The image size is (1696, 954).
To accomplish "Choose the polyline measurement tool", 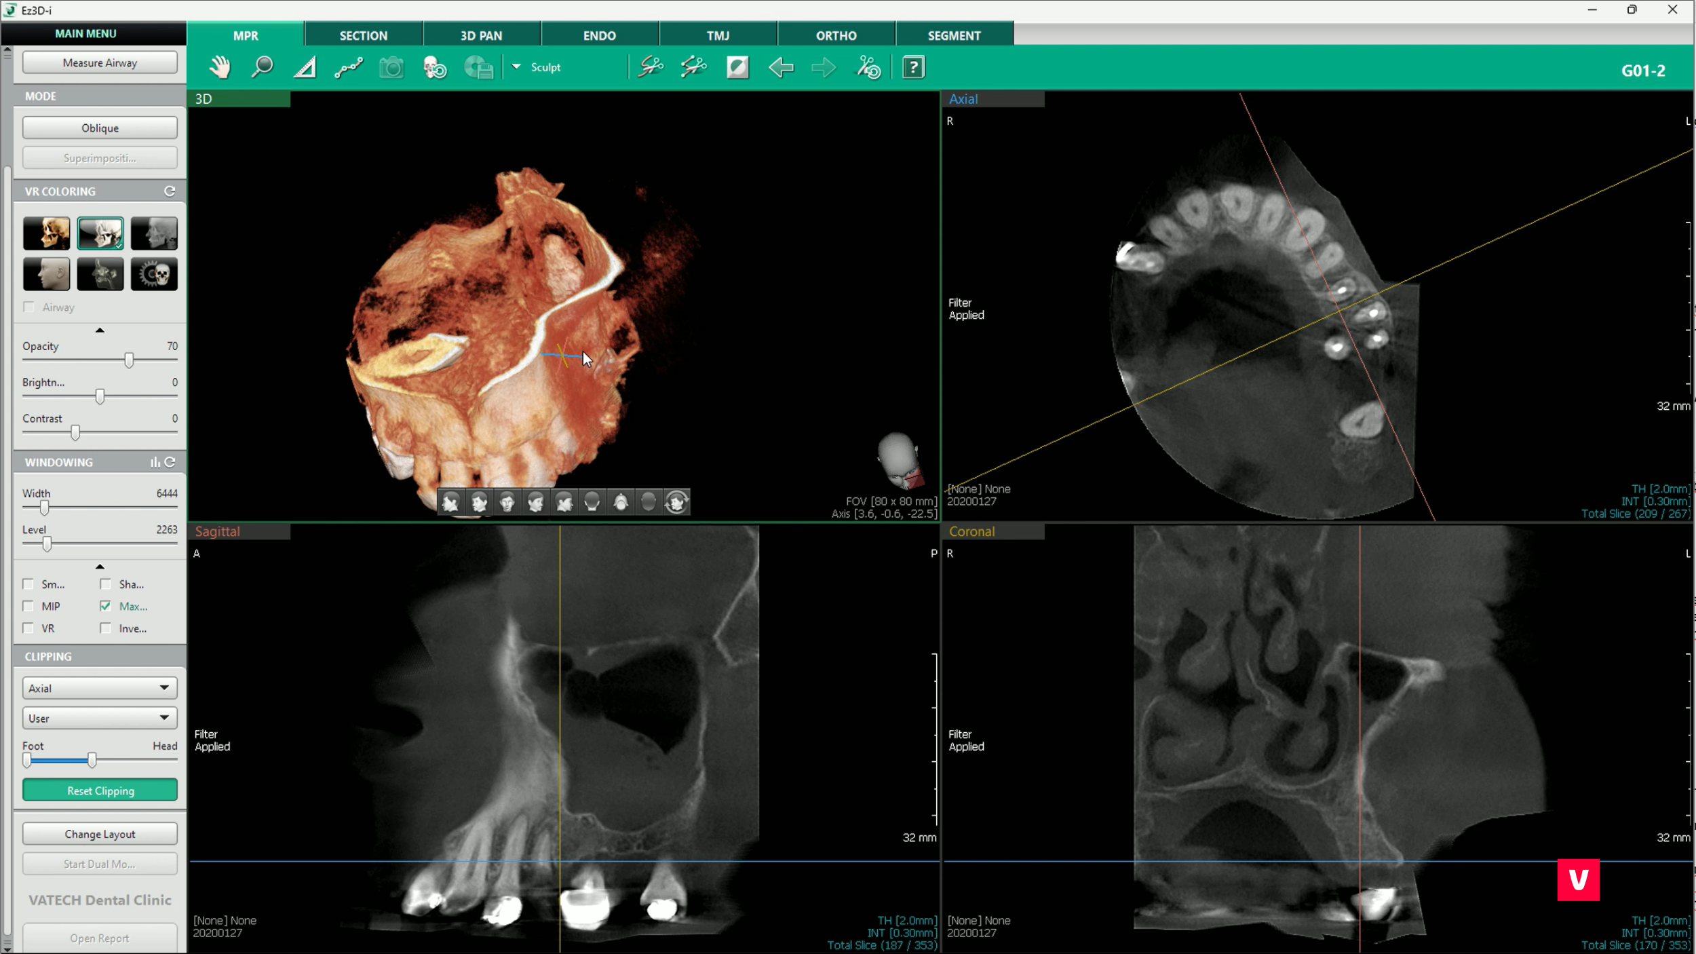I will (348, 67).
